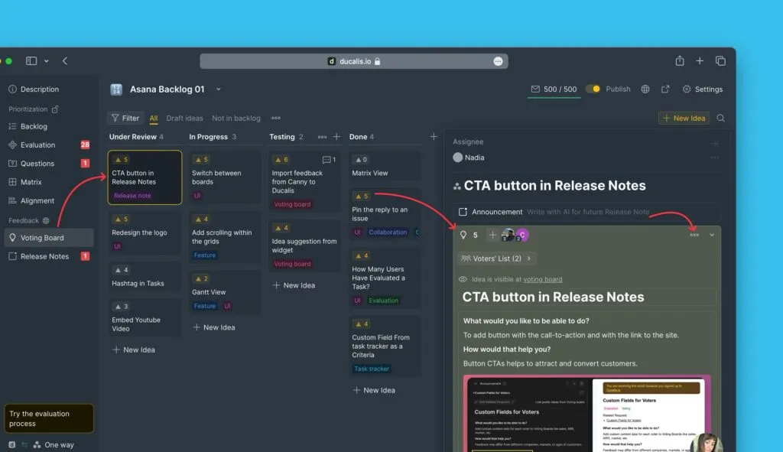The height and width of the screenshot is (452, 783).
Task: Click the New Idea button
Action: [684, 119]
